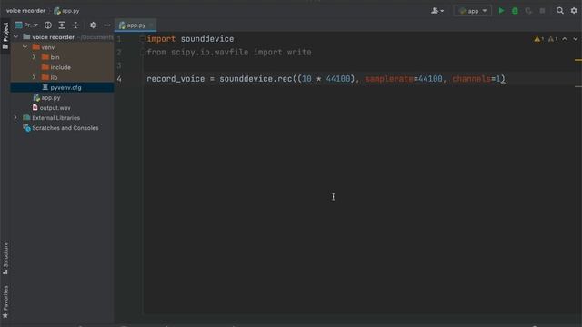
Task: Collapse the voice recorder project root
Action: [16, 37]
